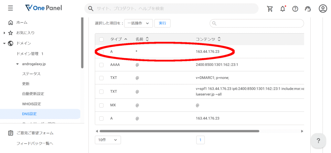Open ステータス menu item
The image size is (331, 153).
31,74
